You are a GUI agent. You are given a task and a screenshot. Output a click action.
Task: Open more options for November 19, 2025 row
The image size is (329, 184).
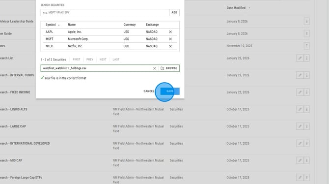tap(307, 46)
